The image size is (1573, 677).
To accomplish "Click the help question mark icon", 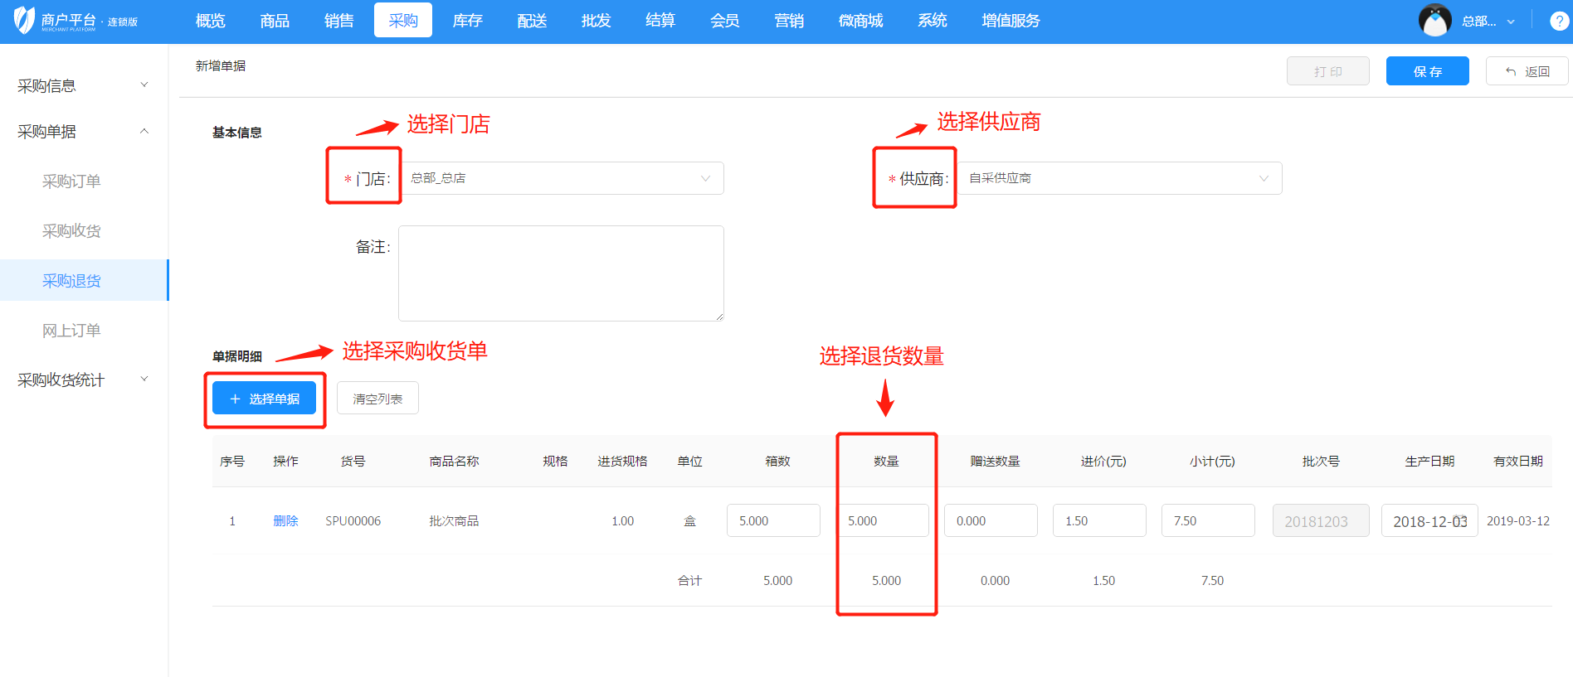I will [x=1558, y=22].
